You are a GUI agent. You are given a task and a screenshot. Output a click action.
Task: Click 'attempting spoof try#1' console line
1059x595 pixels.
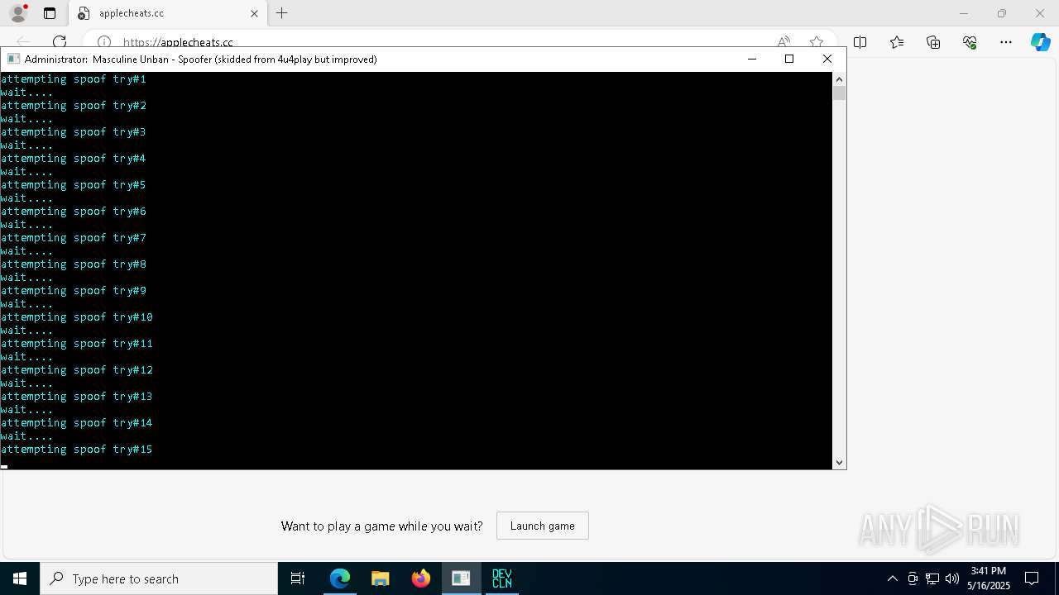tap(74, 79)
